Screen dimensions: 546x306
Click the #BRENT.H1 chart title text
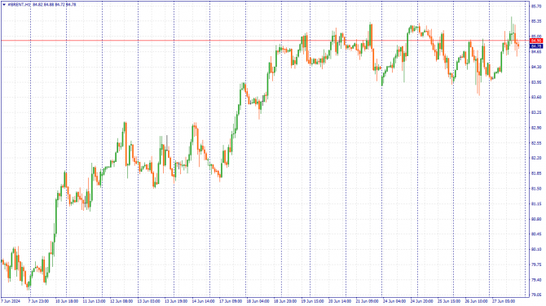(20, 5)
